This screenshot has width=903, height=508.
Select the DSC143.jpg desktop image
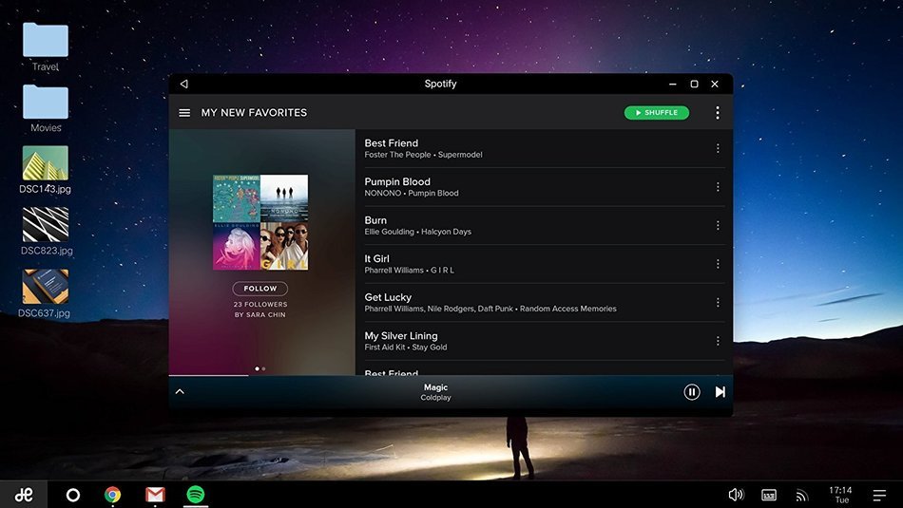(x=46, y=170)
